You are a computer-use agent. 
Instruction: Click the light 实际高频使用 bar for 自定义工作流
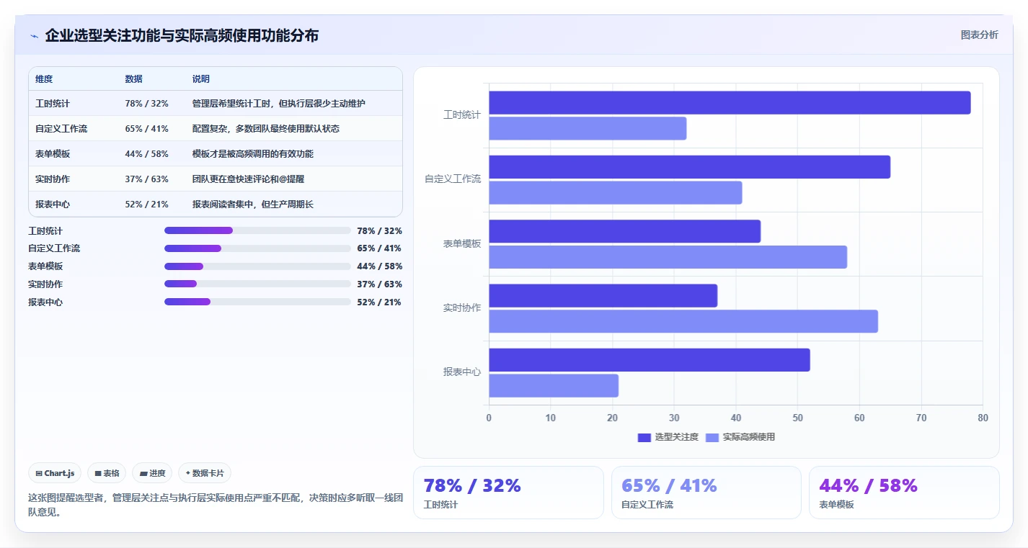616,193
